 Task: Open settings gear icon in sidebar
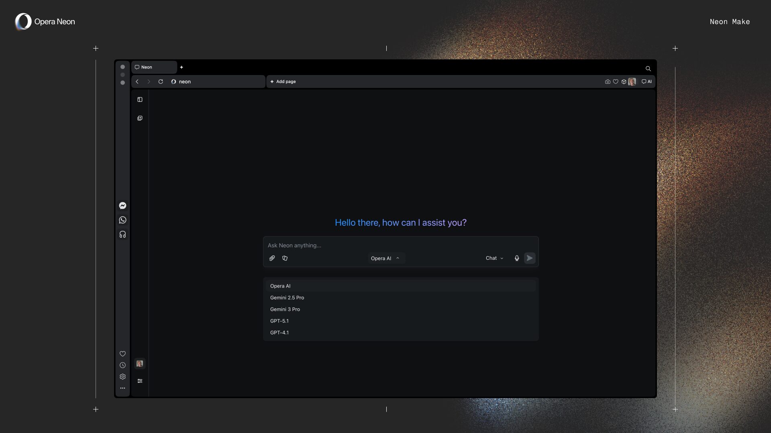click(x=122, y=377)
